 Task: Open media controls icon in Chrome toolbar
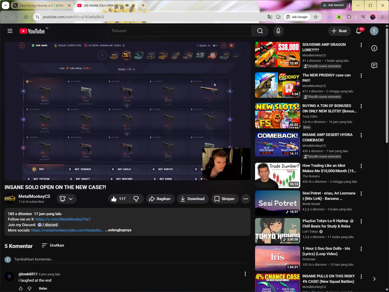[x=363, y=17]
